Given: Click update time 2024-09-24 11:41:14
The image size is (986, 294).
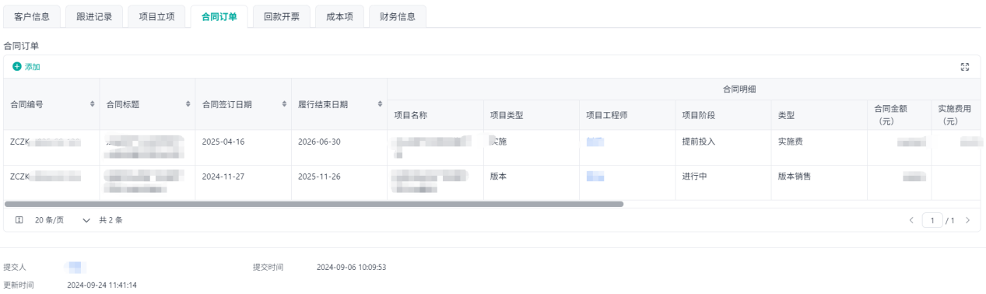Looking at the screenshot, I should (102, 285).
